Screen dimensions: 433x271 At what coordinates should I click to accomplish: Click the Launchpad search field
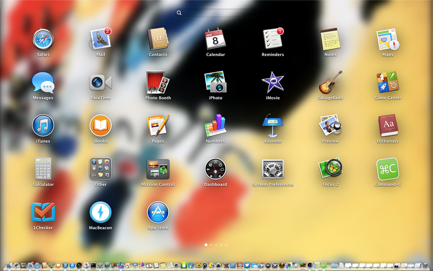pos(216,13)
